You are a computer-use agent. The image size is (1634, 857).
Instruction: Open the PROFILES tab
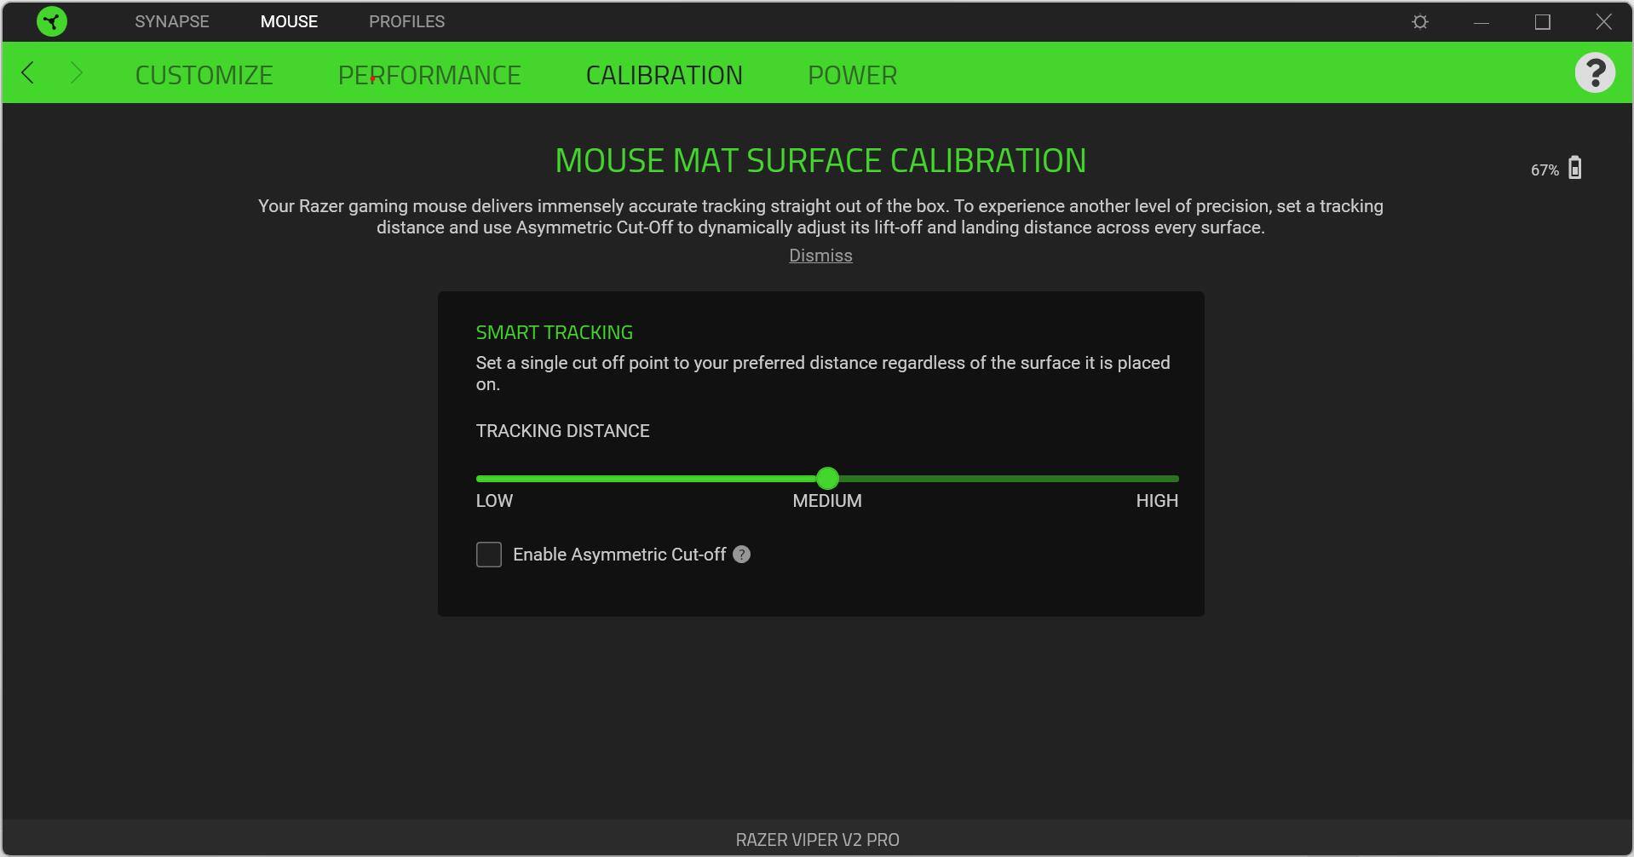(406, 21)
